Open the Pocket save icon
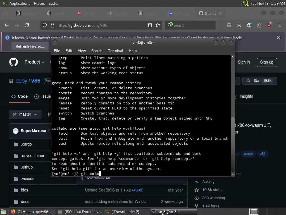The image size is (286, 215). tap(229, 25)
